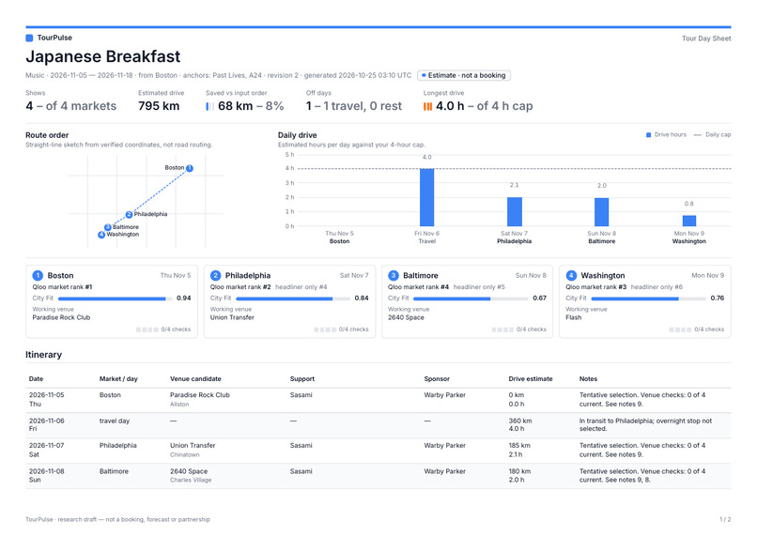Image resolution: width=757 pixels, height=535 pixels.
Task: Select Washington marker 4 on route map
Action: point(101,235)
